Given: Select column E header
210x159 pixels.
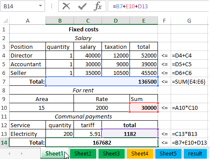Looking at the screenshot, I should [143, 20].
